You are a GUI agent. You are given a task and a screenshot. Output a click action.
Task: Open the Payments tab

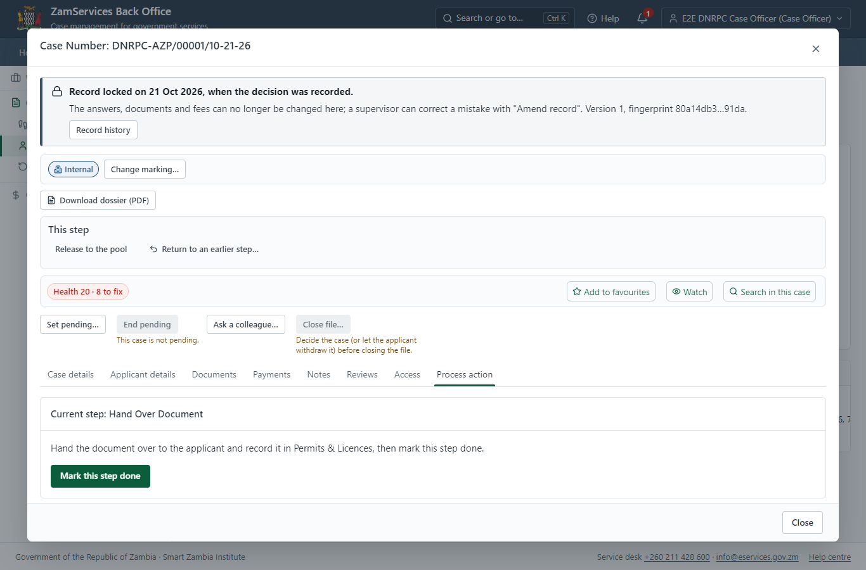tap(271, 374)
